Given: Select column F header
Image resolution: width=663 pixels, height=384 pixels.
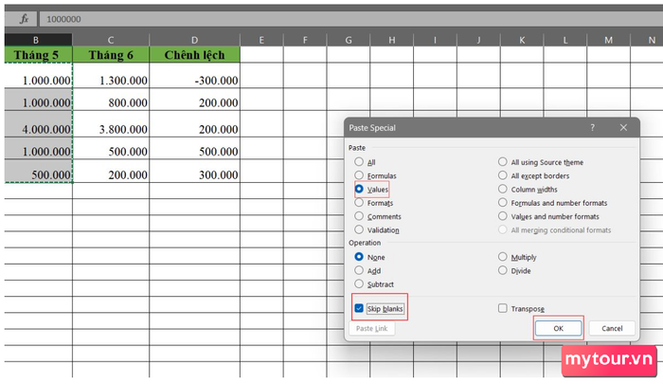Looking at the screenshot, I should (x=305, y=40).
